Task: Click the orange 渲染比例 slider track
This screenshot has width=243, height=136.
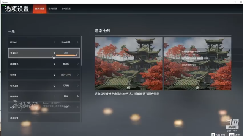Action: 66,55
